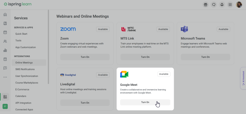Open the apps grid icon
The height and width of the screenshot is (114, 246).
click(230, 5)
